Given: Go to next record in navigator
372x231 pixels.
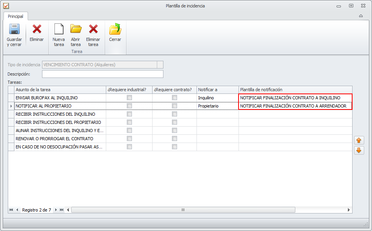Looking at the screenshot, I should tap(56, 210).
